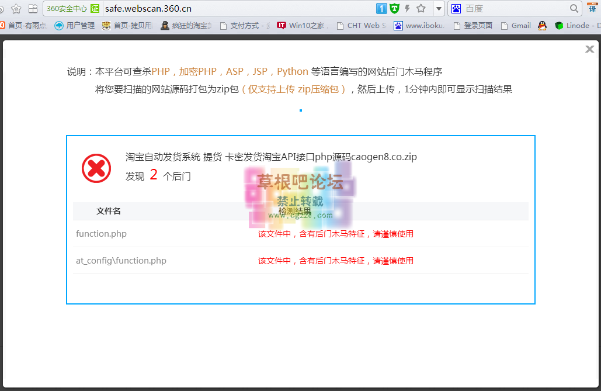601x391 pixels.
Task: Open the green shield ad-filter icon
Action: click(394, 8)
